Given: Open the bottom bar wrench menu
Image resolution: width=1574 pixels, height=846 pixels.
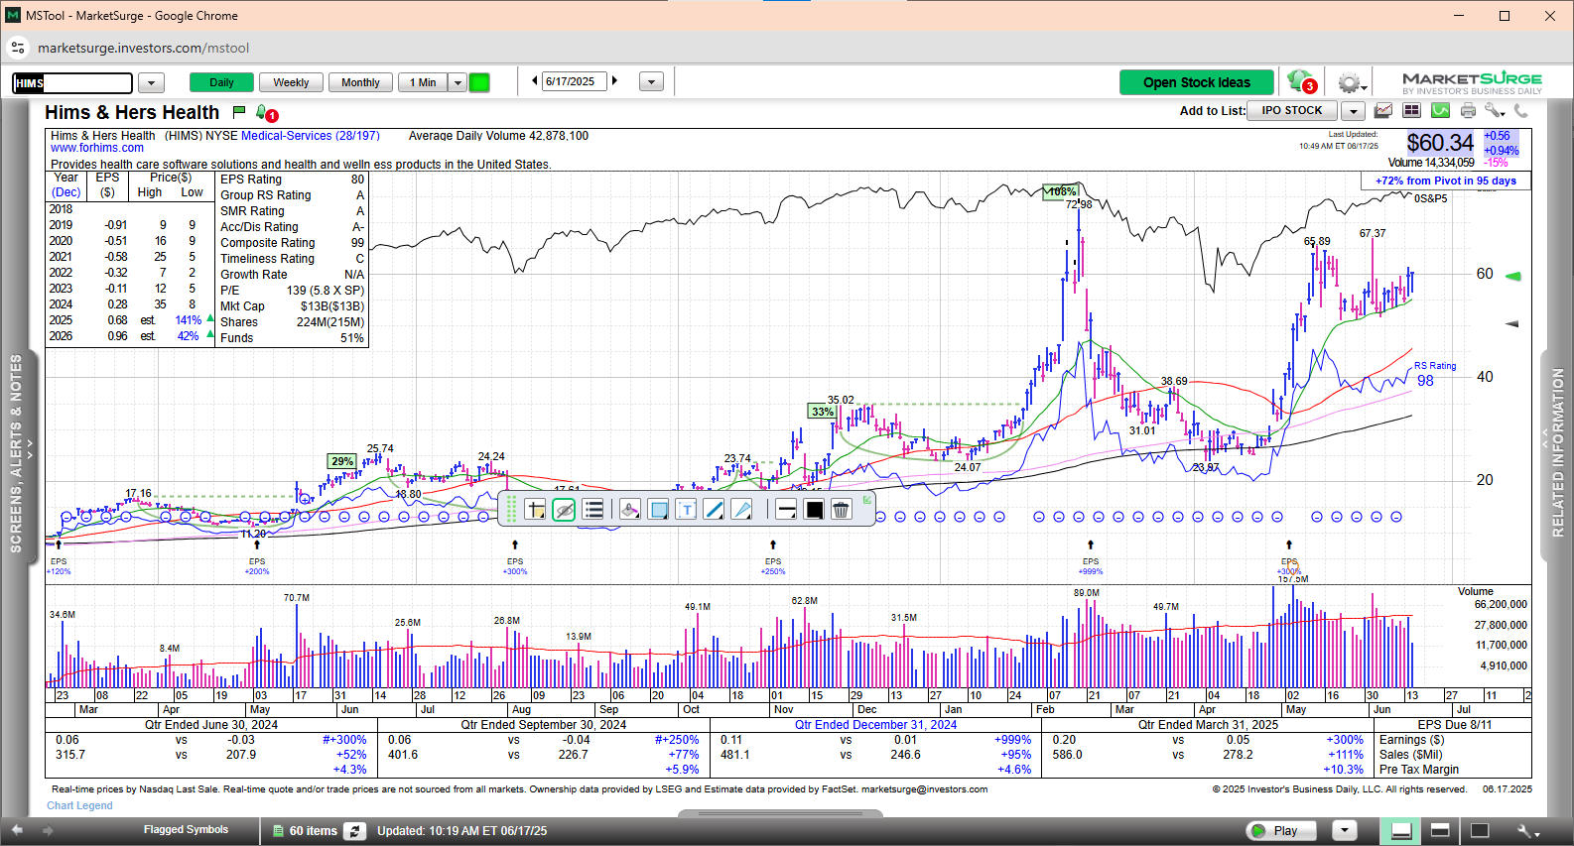Looking at the screenshot, I should [1528, 831].
